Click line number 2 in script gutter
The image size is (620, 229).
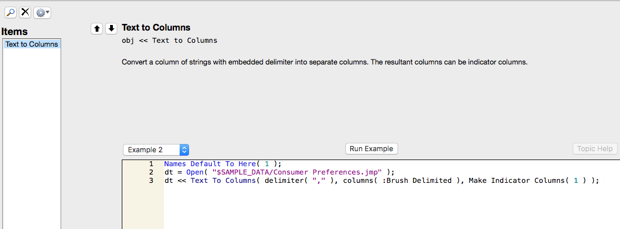pyautogui.click(x=151, y=172)
